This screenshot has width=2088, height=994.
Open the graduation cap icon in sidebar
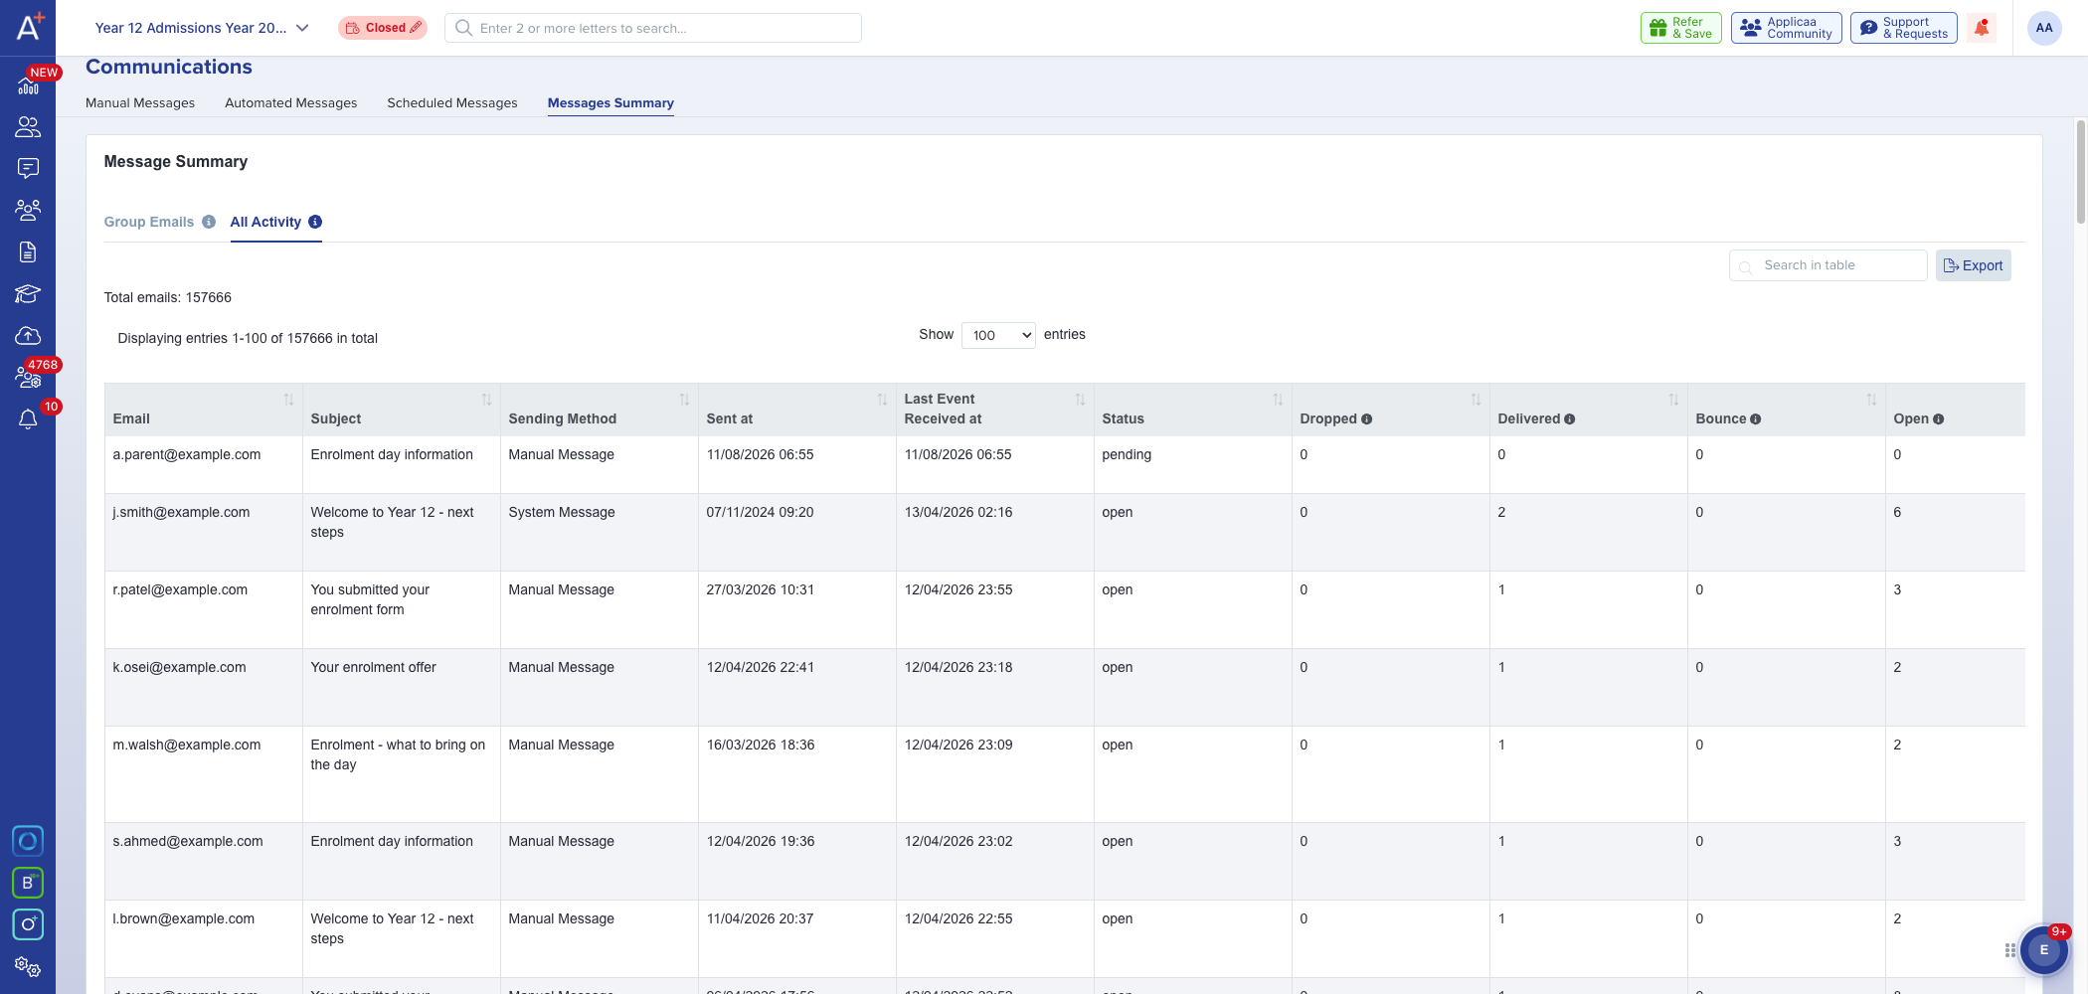point(28,294)
